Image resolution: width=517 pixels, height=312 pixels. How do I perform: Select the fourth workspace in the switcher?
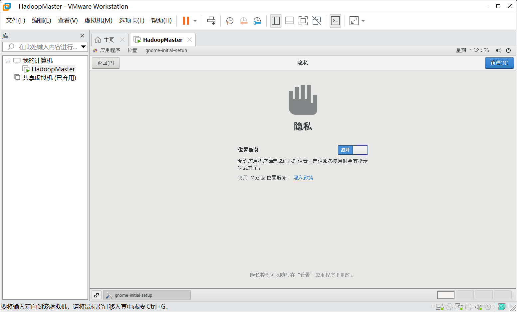click(x=503, y=295)
